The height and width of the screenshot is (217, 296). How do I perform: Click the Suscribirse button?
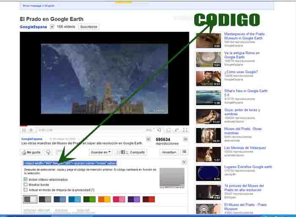coord(89,27)
